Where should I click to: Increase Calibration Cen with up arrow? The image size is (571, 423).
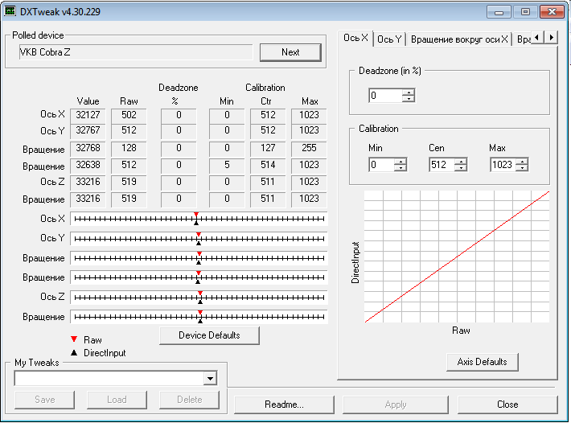pyautogui.click(x=461, y=162)
